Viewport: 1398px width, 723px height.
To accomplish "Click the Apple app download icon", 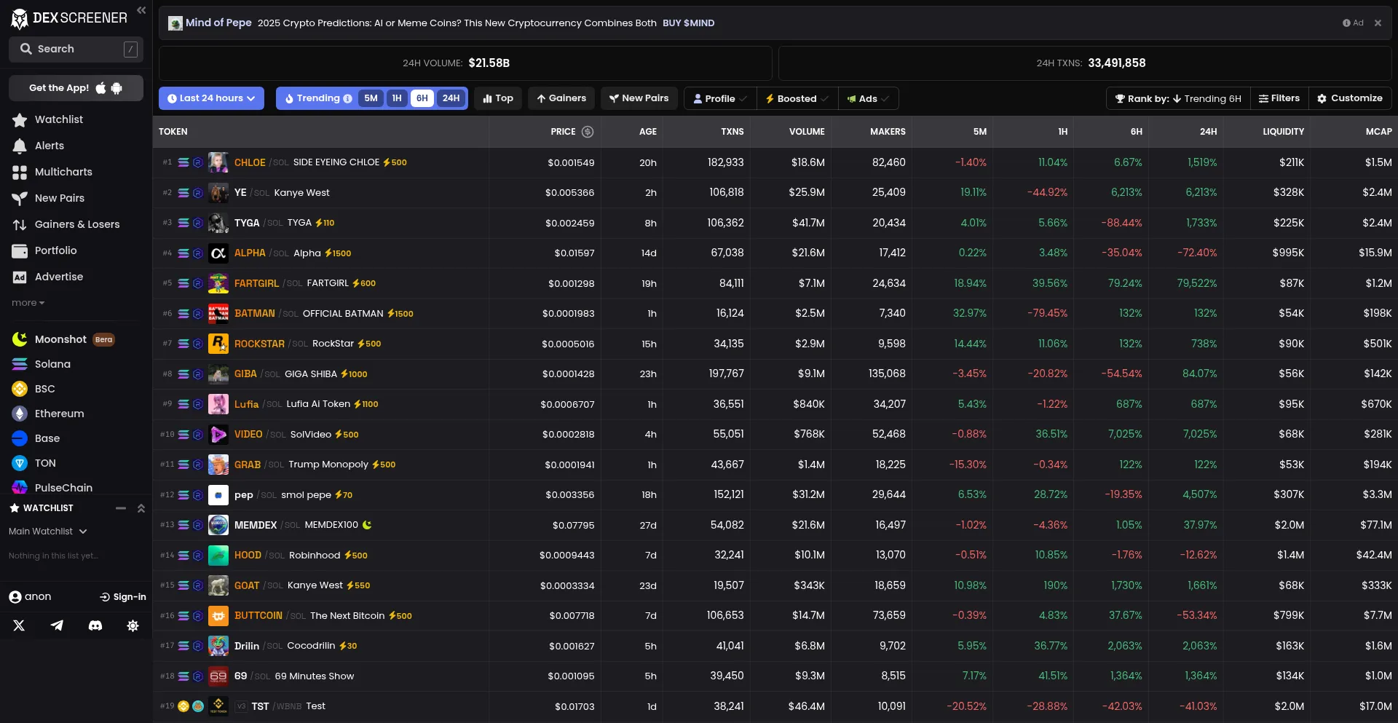I will click(x=101, y=88).
